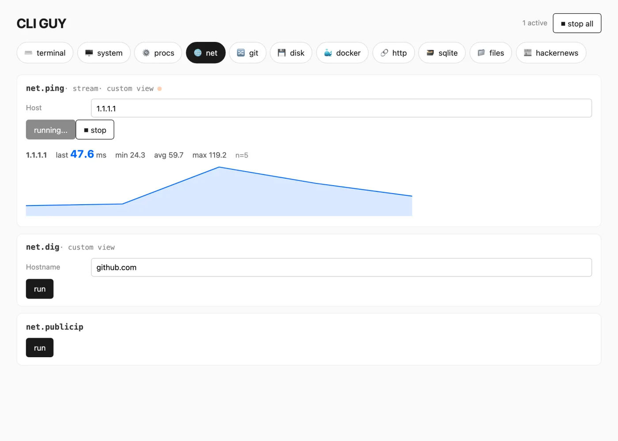Open the terminal tab
The height and width of the screenshot is (441, 618).
click(45, 53)
